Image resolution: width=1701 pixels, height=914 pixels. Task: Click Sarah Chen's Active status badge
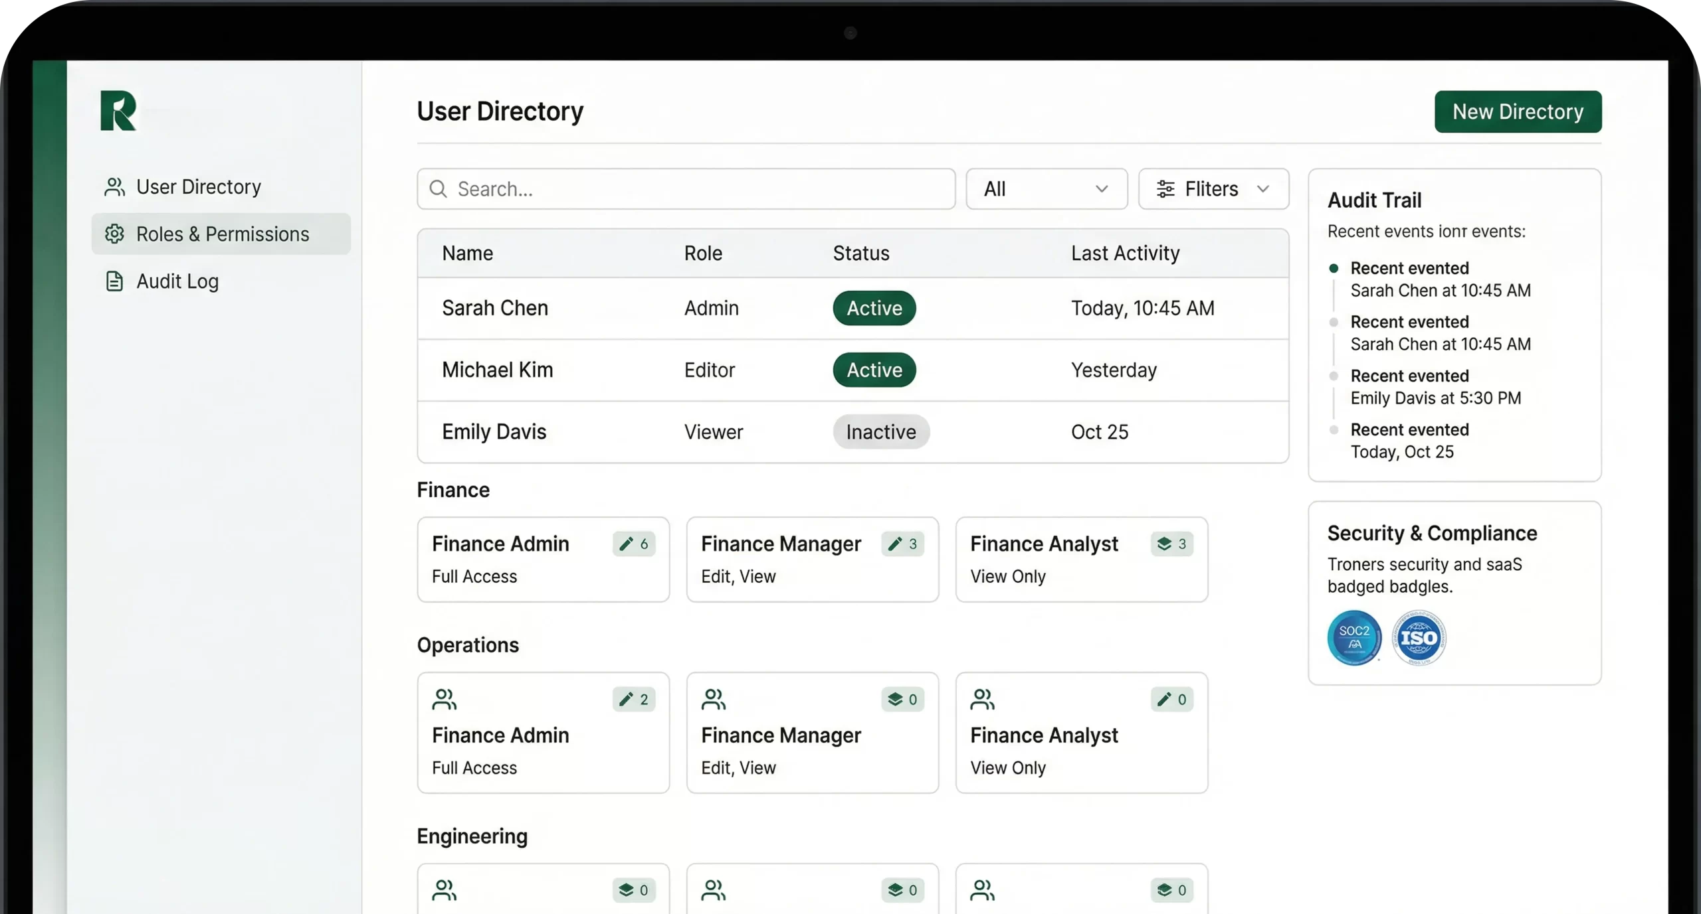point(874,308)
